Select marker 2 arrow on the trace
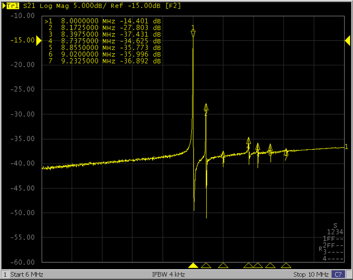Image resolution: width=353 pixels, height=280 pixels. coord(206,108)
